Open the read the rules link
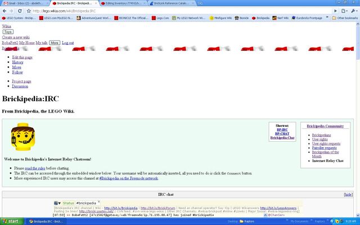Image resolution: width=360 pixels, height=225 pixels. click(35, 168)
